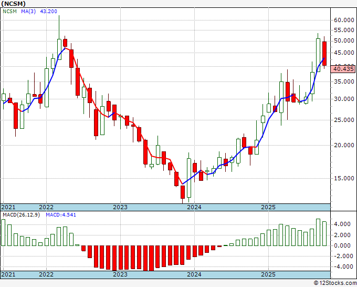357x287 pixels.
Task: Click 2022 on the price chart timeline
Action: [46, 207]
